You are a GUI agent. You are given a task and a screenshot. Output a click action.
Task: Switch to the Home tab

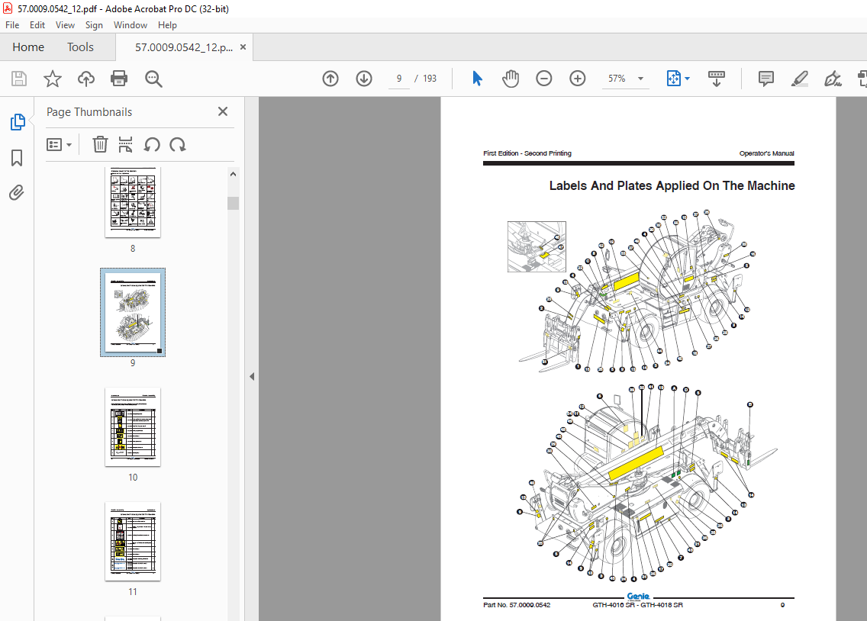coord(28,47)
